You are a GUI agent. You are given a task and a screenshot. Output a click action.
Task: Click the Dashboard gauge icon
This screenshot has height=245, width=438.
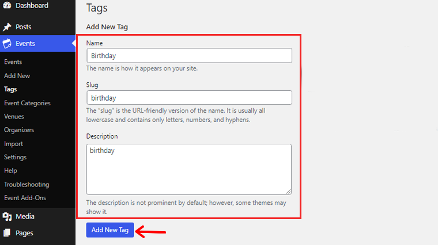[7, 5]
